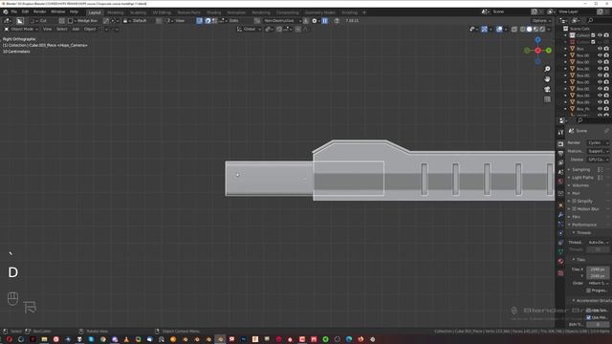Switch perspective/orthographic grid icon

click(547, 99)
